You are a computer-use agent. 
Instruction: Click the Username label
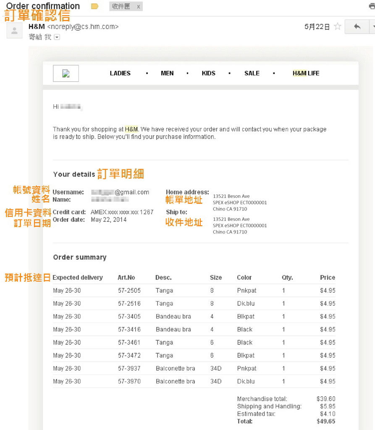coord(68,192)
